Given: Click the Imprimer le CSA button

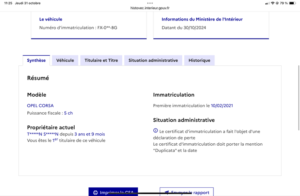Looking at the screenshot, I should point(113,192).
